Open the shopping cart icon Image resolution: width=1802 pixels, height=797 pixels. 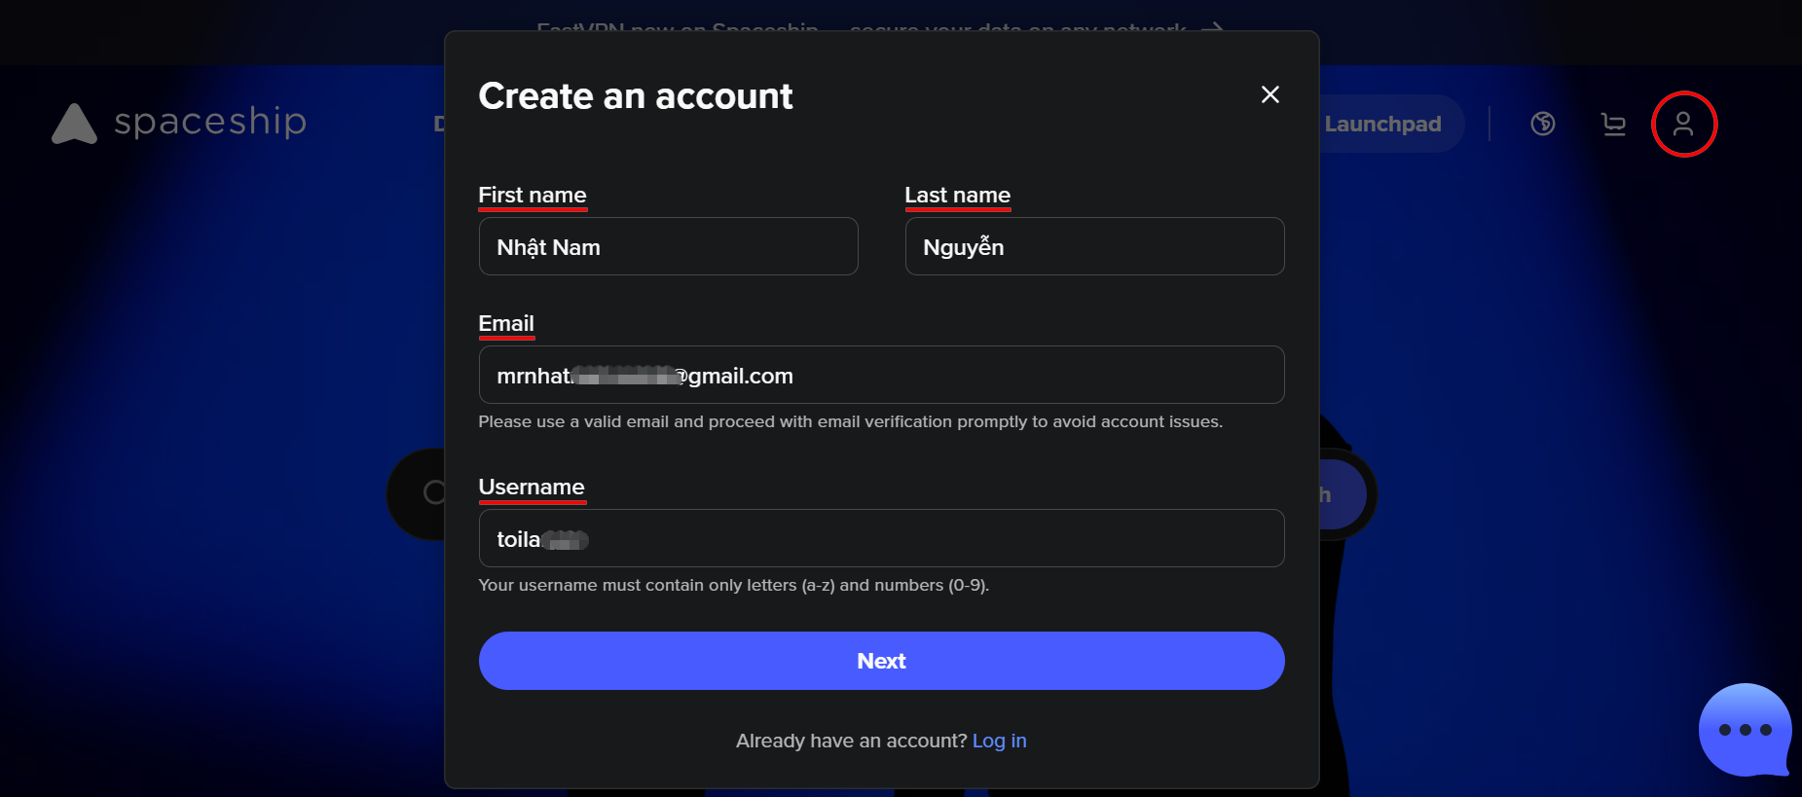click(x=1613, y=124)
